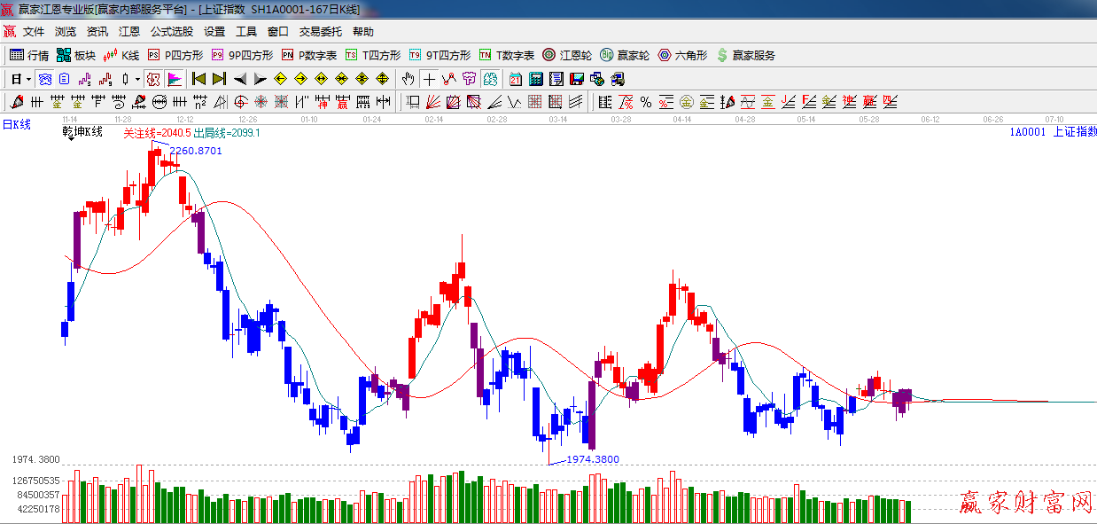Click the calendar icon showing 21

point(515,79)
